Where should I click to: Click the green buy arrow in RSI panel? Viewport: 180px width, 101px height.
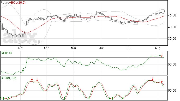(23, 71)
